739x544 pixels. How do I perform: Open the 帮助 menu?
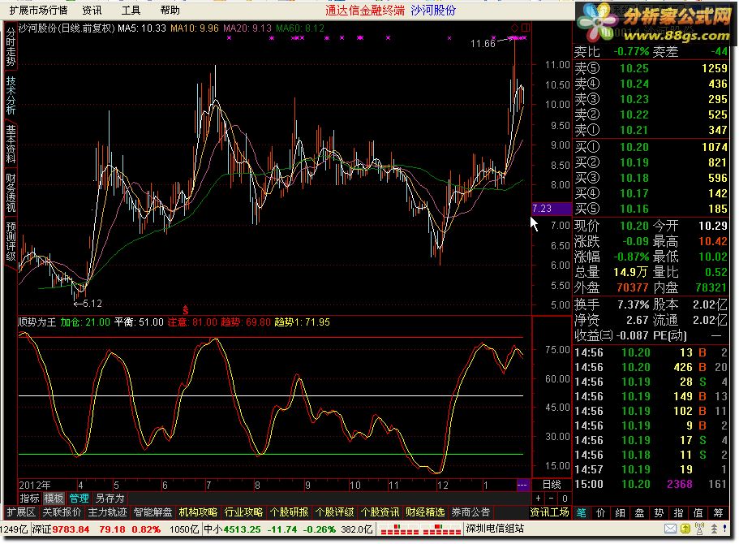[x=170, y=11]
